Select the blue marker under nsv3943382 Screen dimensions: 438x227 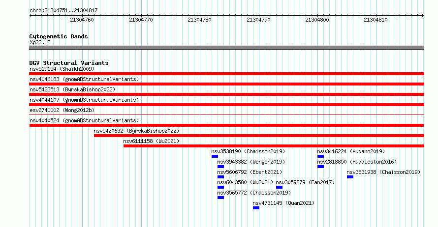(x=220, y=167)
